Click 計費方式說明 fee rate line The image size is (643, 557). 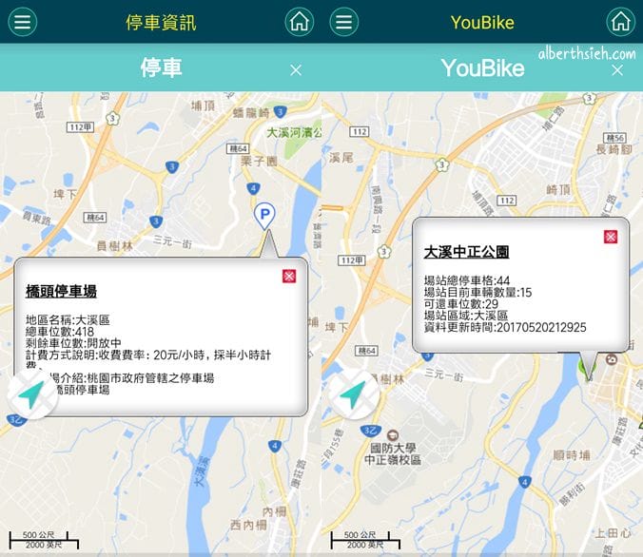click(148, 355)
